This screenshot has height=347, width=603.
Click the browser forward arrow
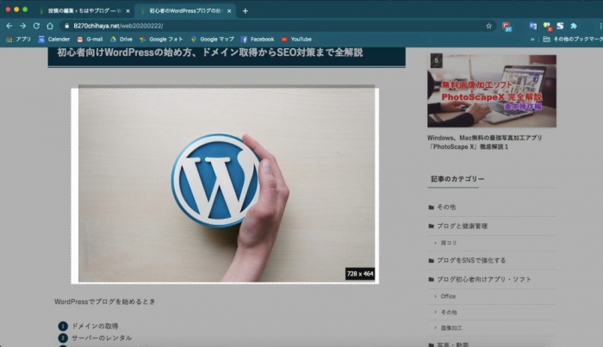(22, 26)
